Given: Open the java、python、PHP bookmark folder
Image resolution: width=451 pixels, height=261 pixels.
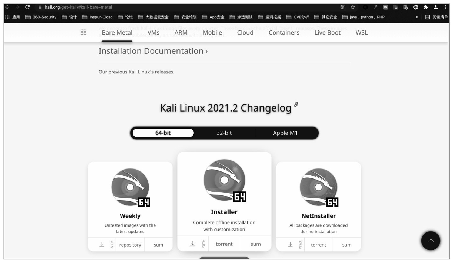Looking at the screenshot, I should click(363, 17).
